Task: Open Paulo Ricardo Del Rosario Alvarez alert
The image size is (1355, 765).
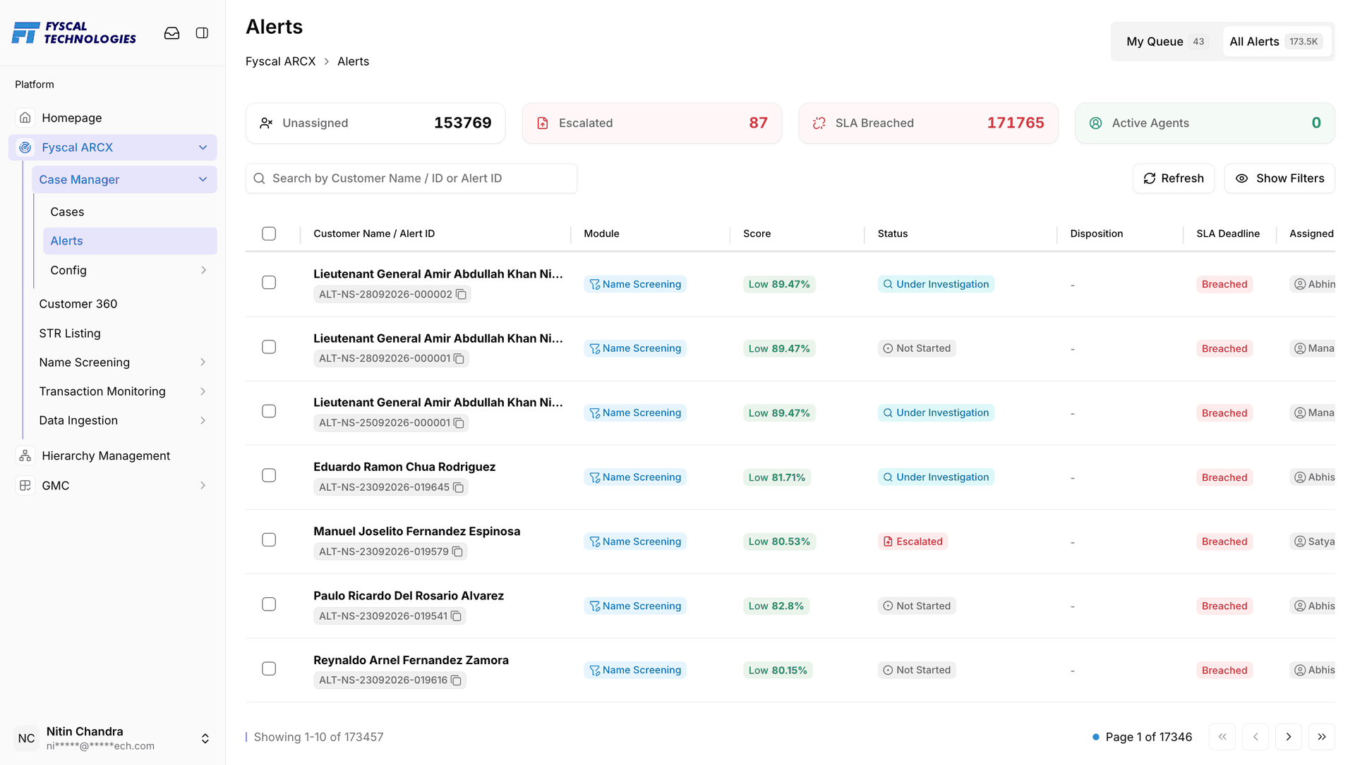Action: (409, 596)
